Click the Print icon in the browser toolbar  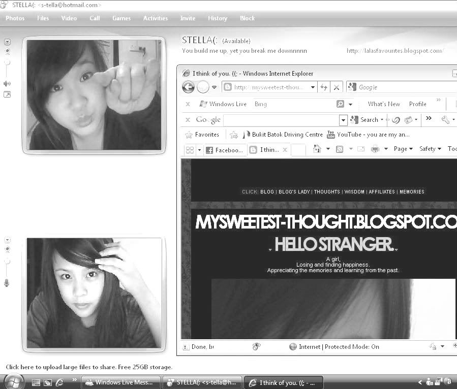(x=376, y=148)
